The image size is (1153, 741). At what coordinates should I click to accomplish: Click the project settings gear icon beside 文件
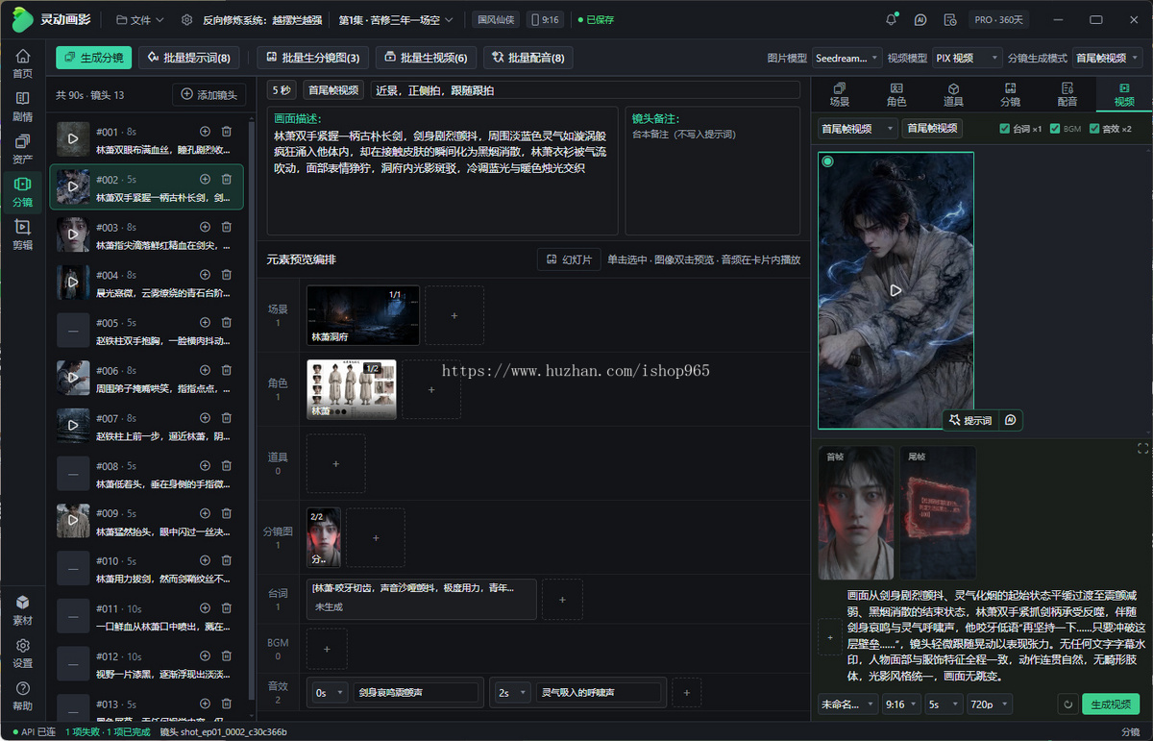pyautogui.click(x=186, y=19)
